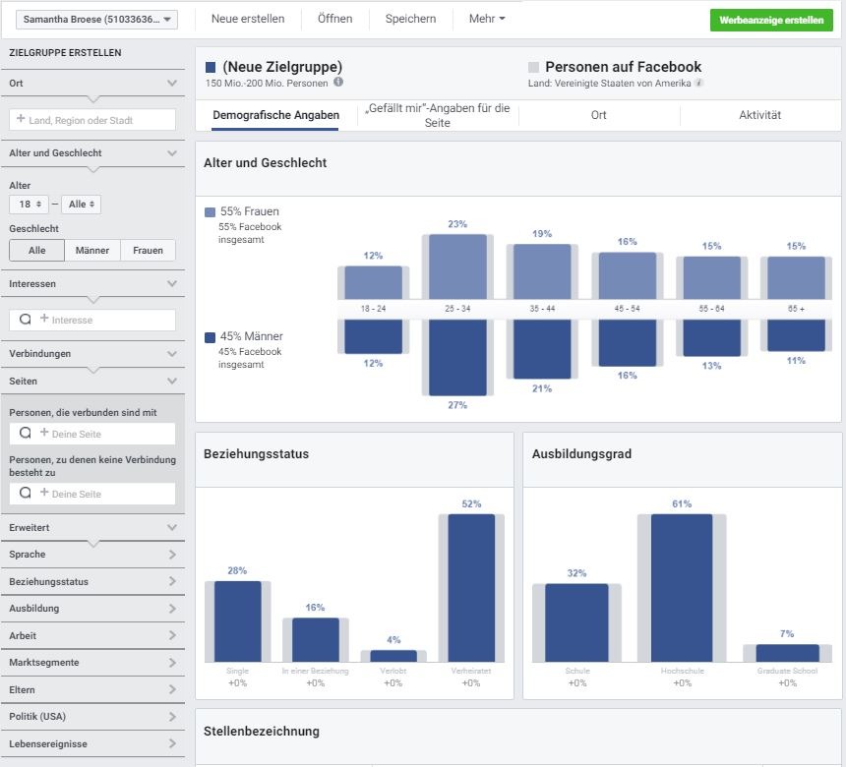846x767 pixels.
Task: Click search icon in Interesse field
Action: point(25,320)
